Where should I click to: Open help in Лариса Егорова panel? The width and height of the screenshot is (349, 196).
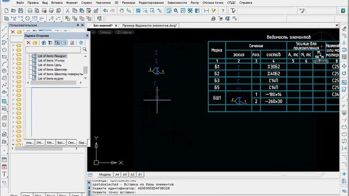(x=81, y=42)
